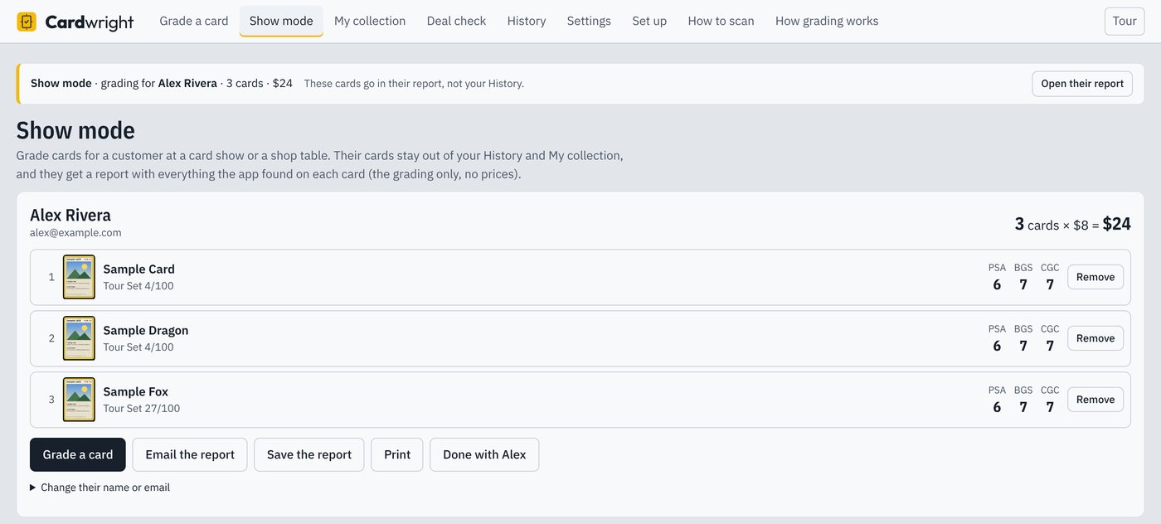Remove the Sample Fox card

click(1095, 400)
